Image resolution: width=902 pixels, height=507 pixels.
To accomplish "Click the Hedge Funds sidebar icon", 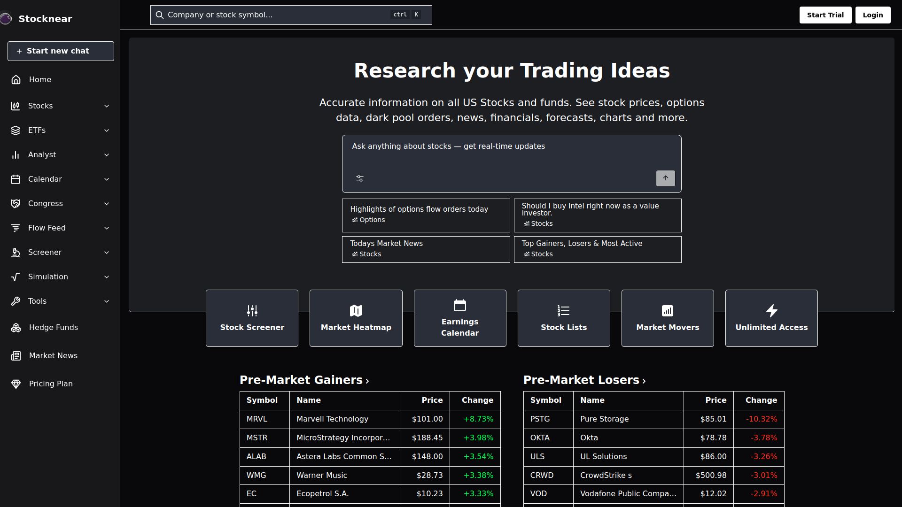I will (16, 328).
